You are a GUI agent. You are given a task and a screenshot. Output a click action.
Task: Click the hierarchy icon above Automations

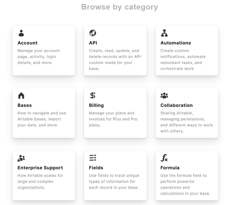click(x=164, y=33)
